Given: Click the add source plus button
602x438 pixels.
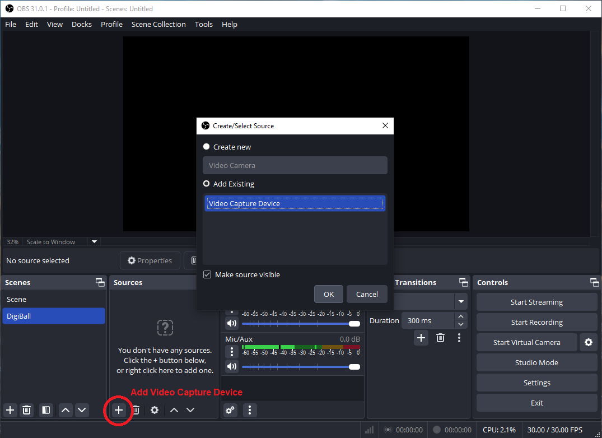Looking at the screenshot, I should pos(119,411).
